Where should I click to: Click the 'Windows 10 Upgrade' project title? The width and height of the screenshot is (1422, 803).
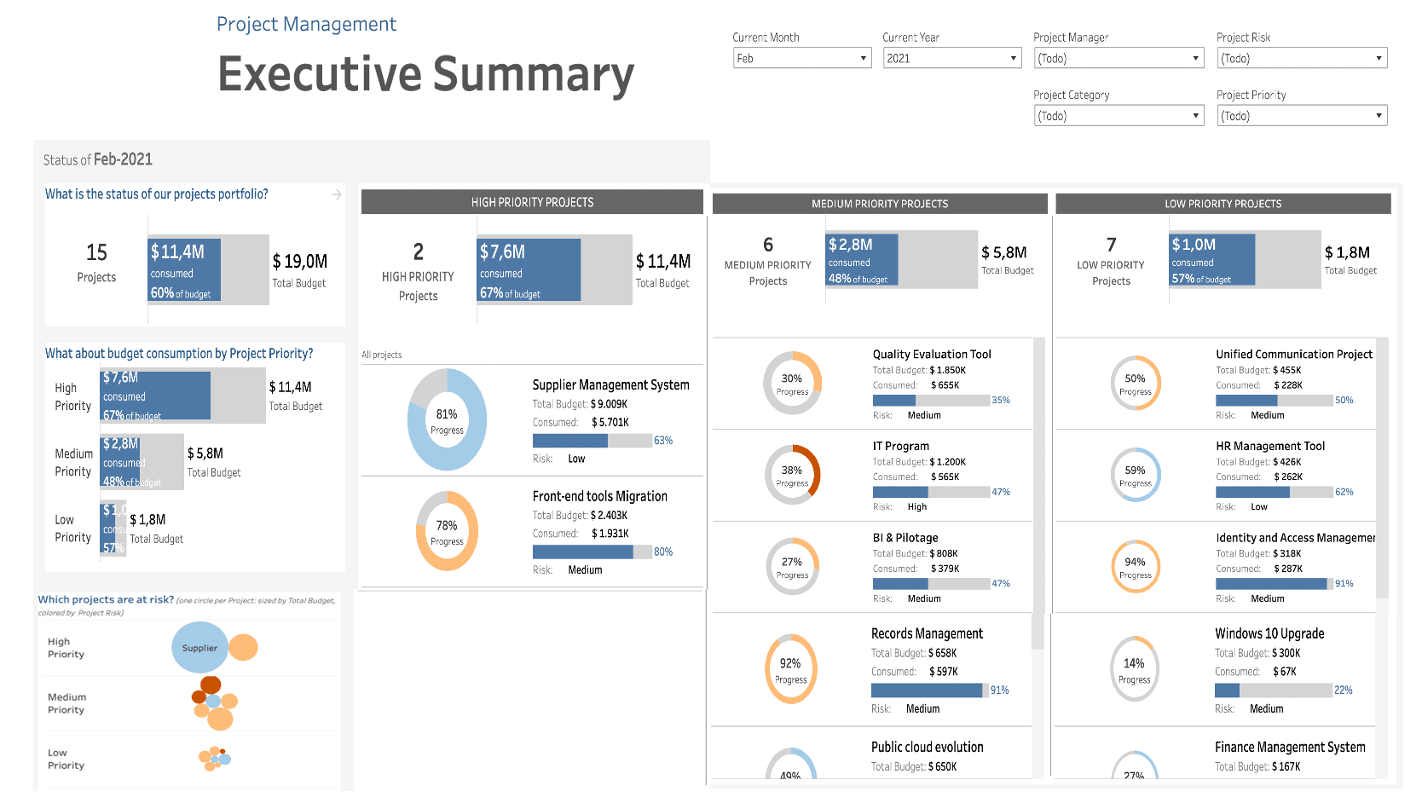pyautogui.click(x=1269, y=633)
